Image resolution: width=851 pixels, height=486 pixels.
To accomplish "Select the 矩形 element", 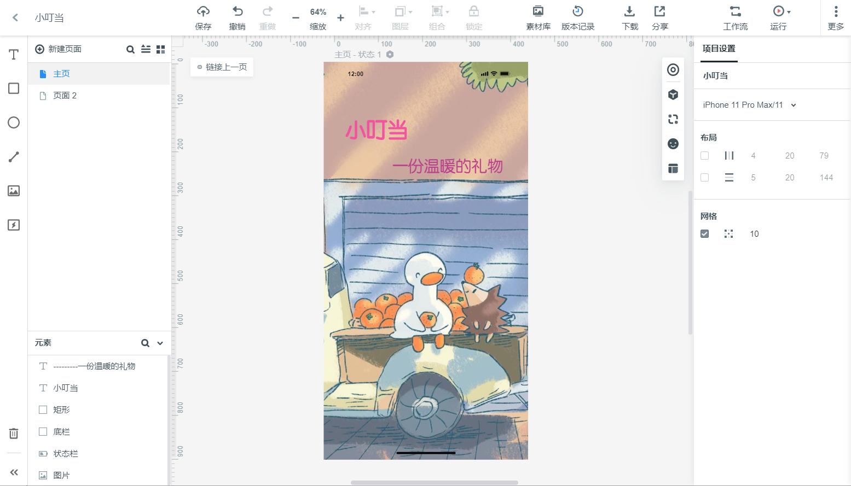I will (x=98, y=410).
